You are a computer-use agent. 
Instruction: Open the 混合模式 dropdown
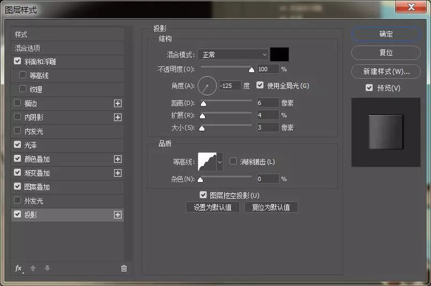[x=233, y=54]
